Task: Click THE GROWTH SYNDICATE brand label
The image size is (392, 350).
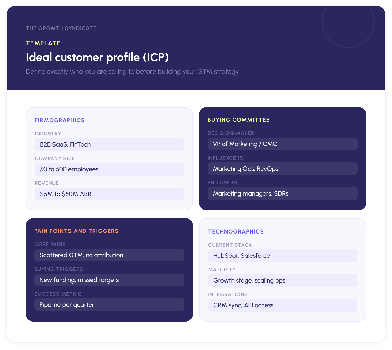Action: click(x=61, y=28)
